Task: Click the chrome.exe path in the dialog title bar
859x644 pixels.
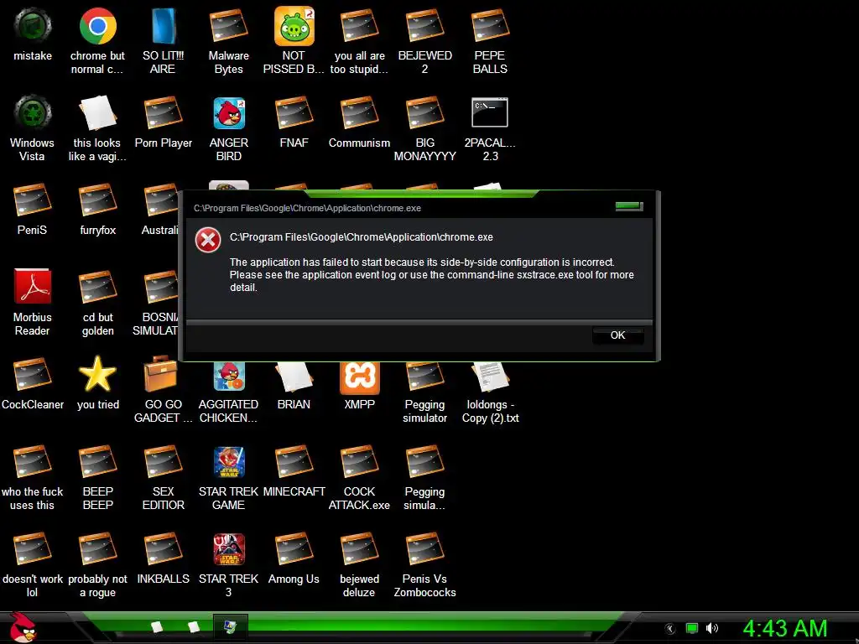Action: pyautogui.click(x=307, y=208)
